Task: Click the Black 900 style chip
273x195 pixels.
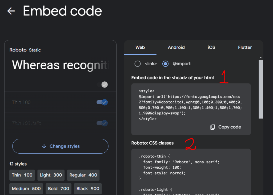Action: tap(88, 189)
